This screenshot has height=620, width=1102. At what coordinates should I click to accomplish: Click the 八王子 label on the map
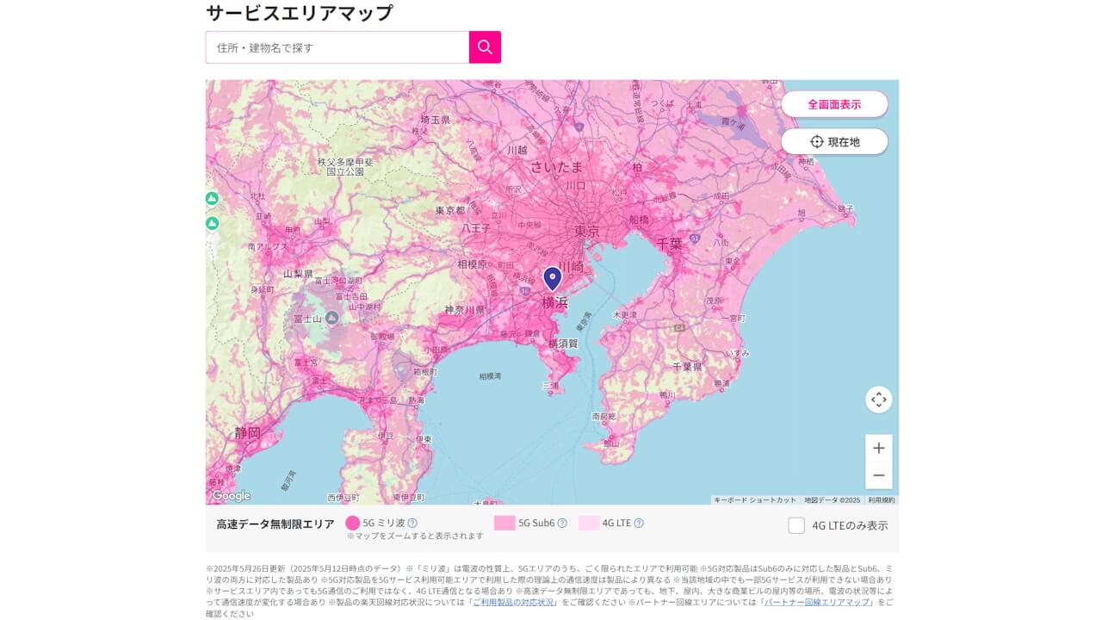coord(476,228)
